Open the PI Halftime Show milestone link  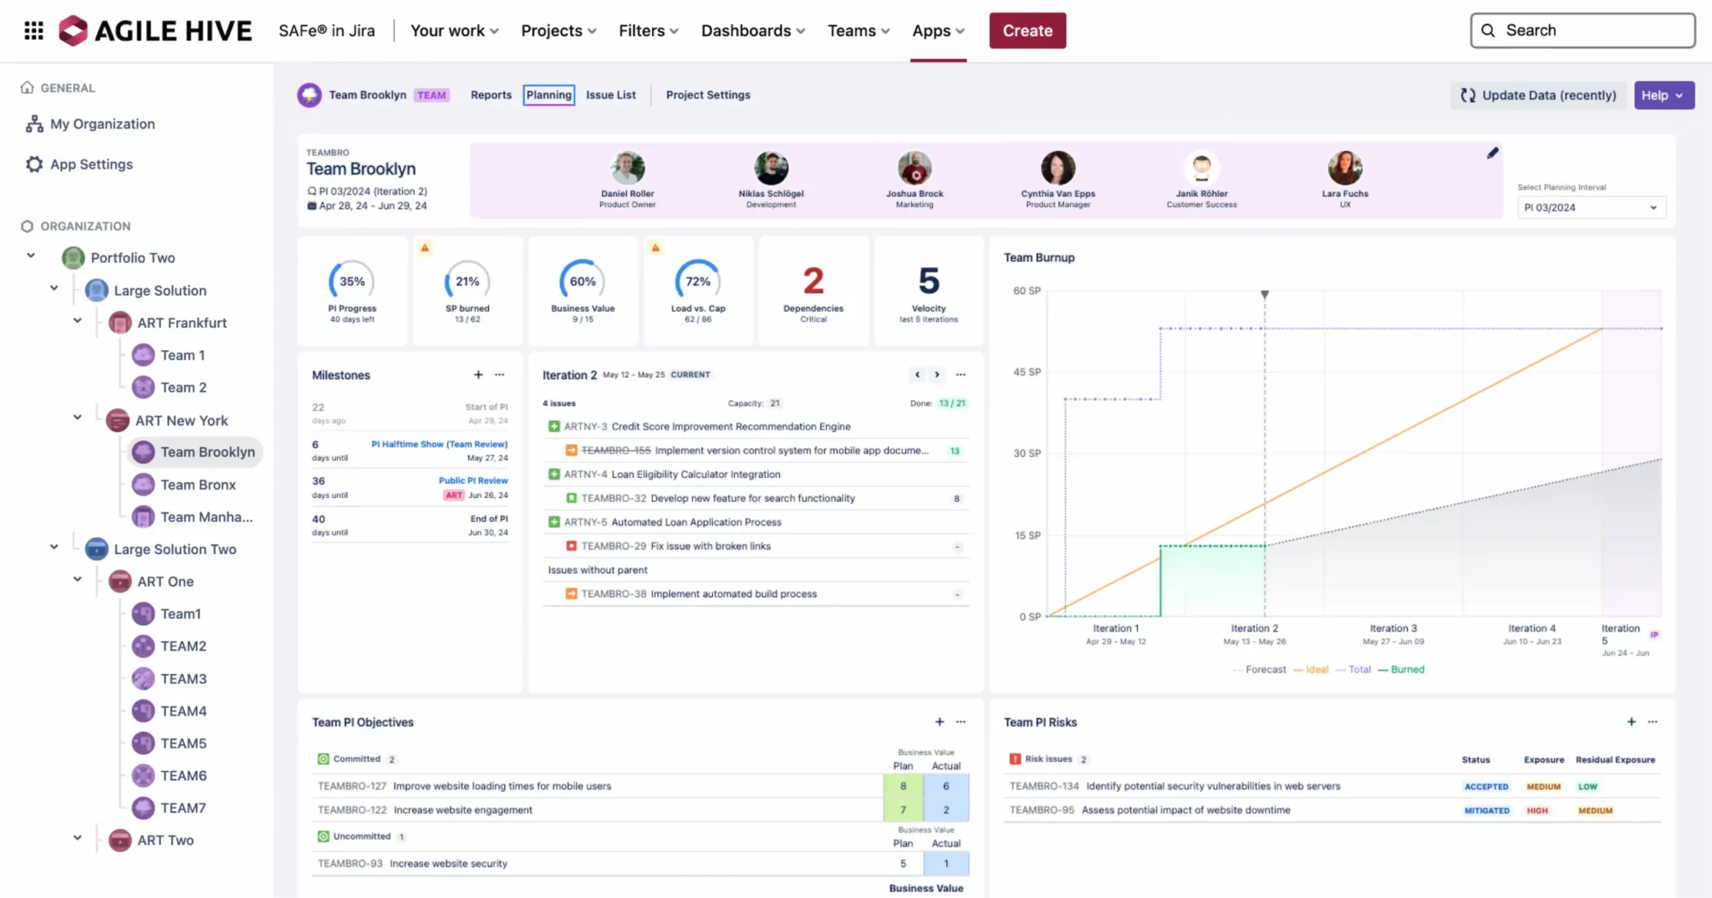pyautogui.click(x=439, y=444)
